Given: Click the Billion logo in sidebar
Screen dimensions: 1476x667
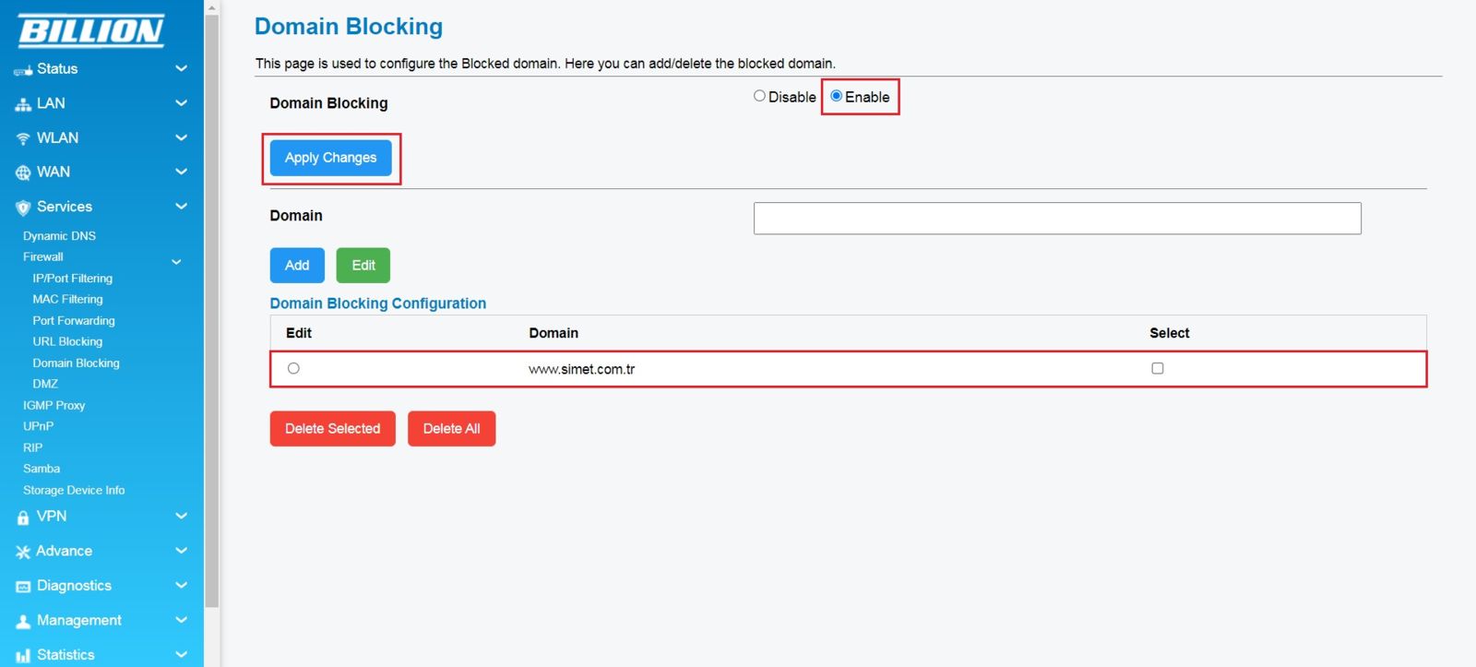Looking at the screenshot, I should (x=91, y=30).
